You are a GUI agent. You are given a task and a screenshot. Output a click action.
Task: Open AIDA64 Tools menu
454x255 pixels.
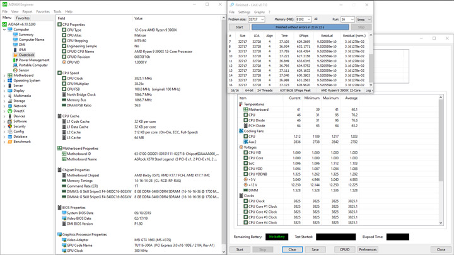57,11
